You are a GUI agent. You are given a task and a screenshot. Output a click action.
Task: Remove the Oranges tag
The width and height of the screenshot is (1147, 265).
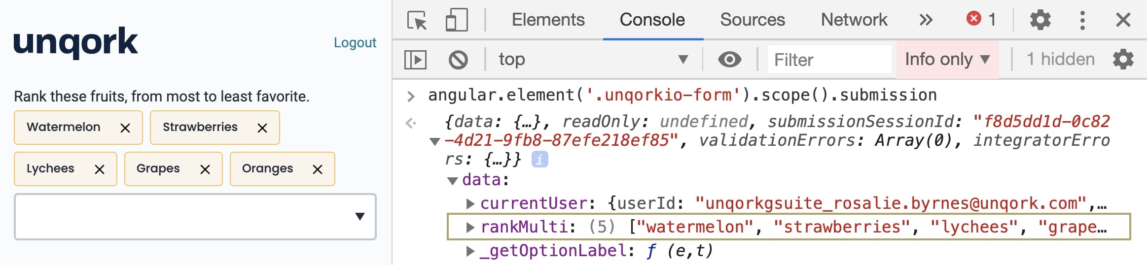click(x=318, y=169)
